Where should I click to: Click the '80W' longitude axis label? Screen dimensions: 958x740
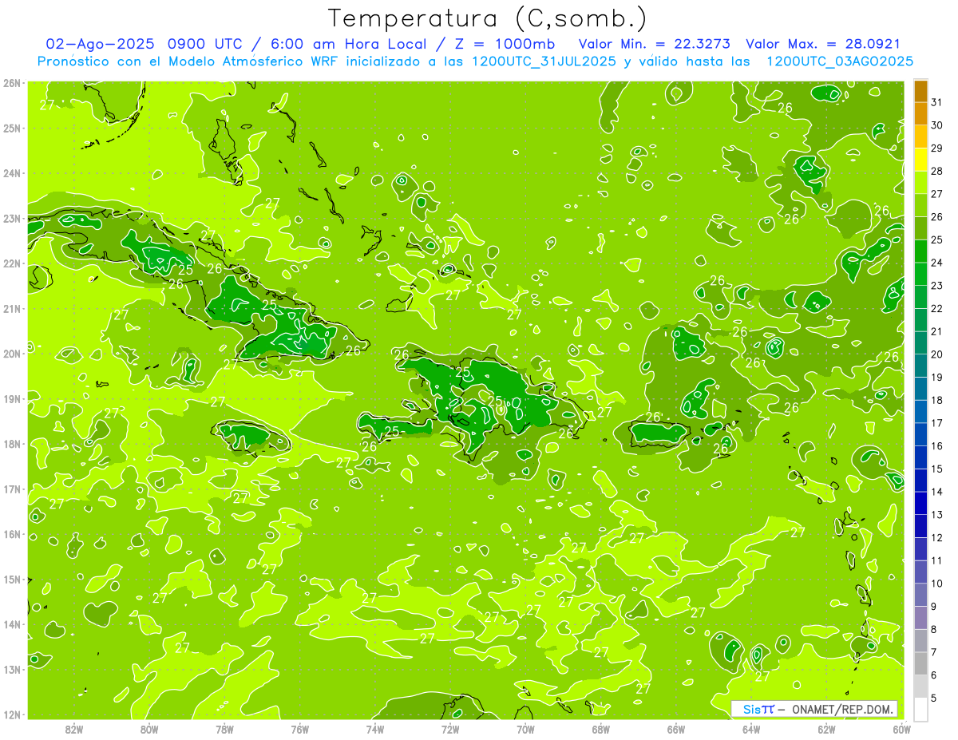[149, 729]
